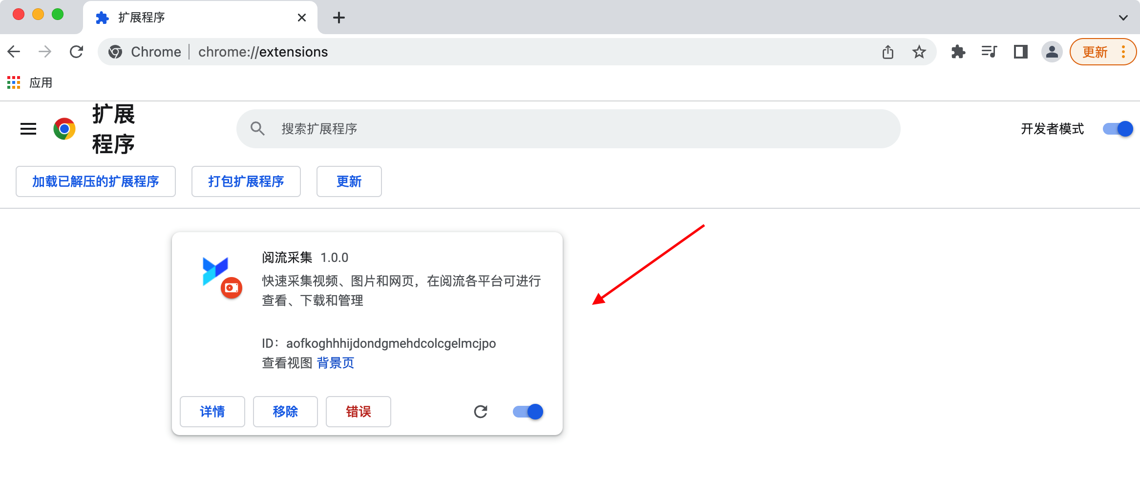
Task: Open the 应用 bookmark label
Action: 41,82
